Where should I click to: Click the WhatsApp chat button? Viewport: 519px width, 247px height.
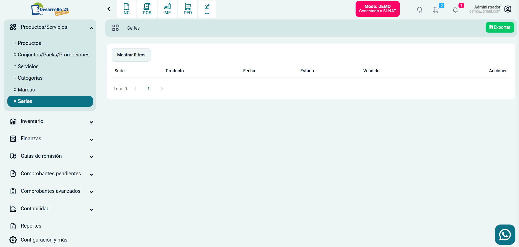505,235
